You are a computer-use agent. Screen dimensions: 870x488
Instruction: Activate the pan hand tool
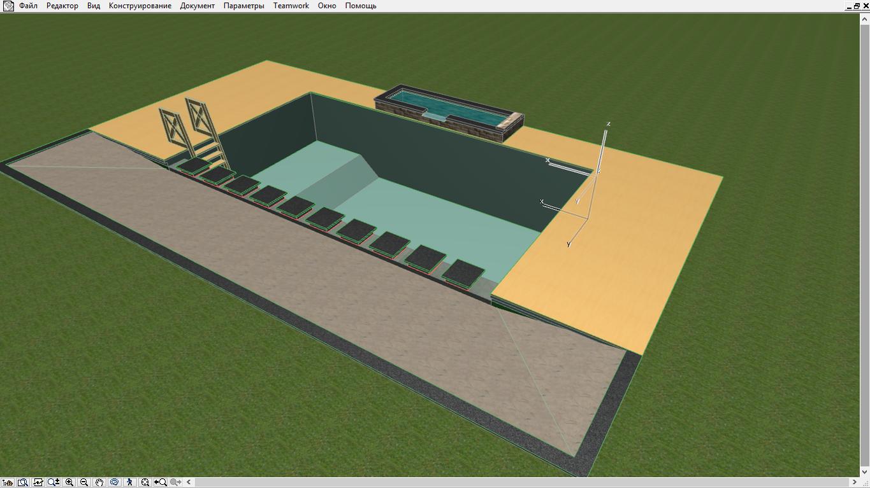pos(99,482)
